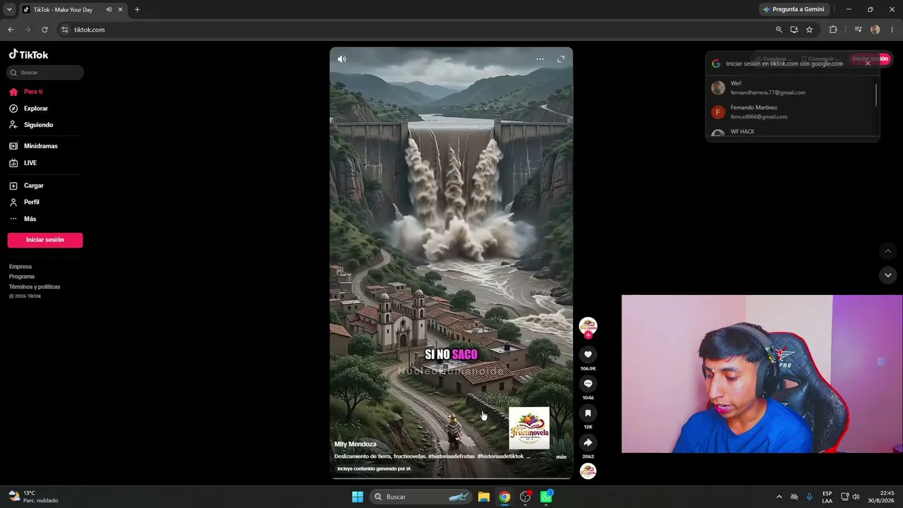Open the Chrome extensions puzzle icon
The height and width of the screenshot is (508, 903).
coord(833,30)
